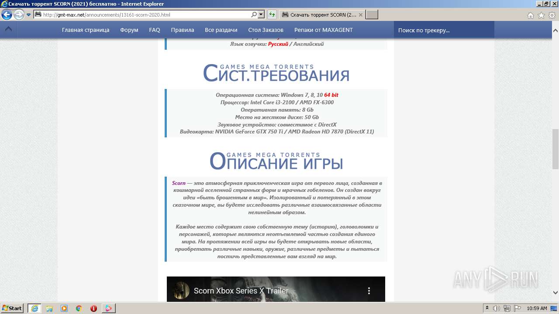Open the pink app icon in taskbar
Viewport: 559px width, 314px height.
click(x=108, y=308)
